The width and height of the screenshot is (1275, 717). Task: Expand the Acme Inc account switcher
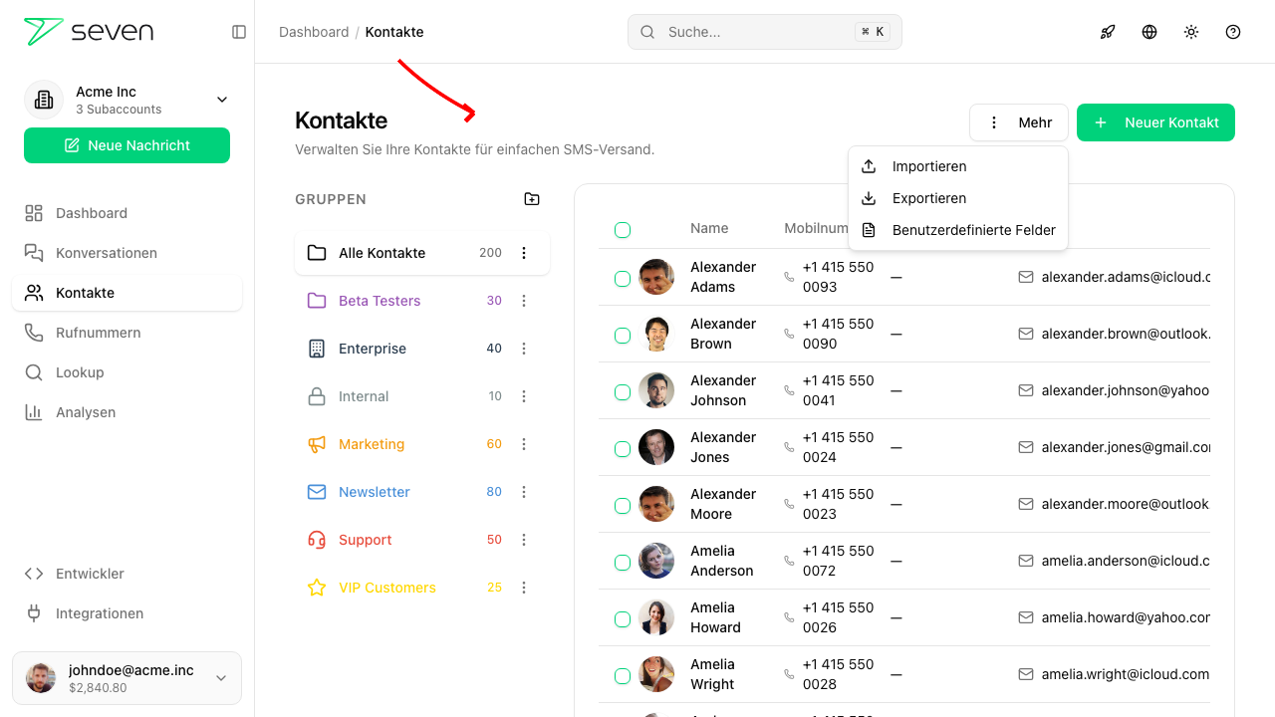[x=221, y=100]
